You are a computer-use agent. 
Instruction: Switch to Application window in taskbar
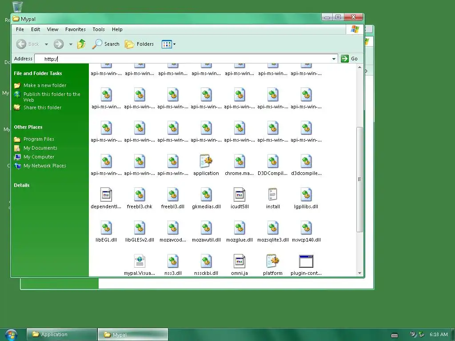(62, 334)
